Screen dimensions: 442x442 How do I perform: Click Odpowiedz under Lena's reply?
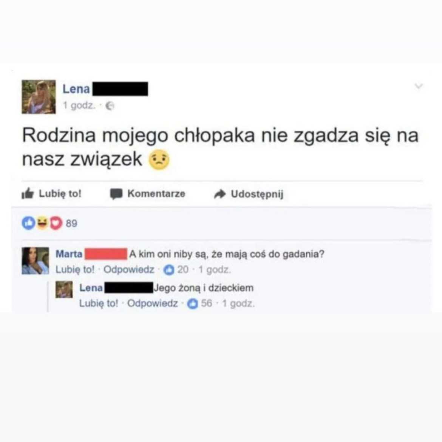pyautogui.click(x=153, y=304)
